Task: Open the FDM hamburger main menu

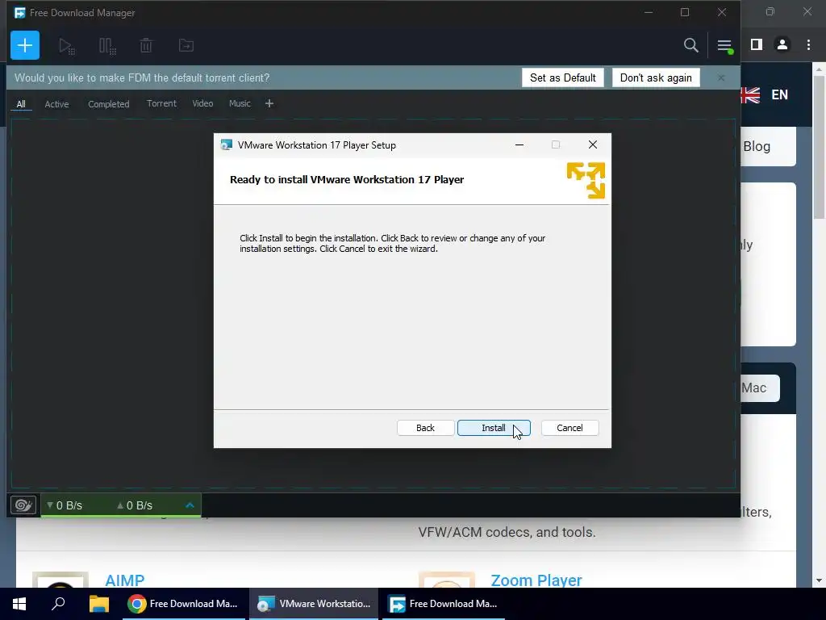Action: (x=724, y=46)
